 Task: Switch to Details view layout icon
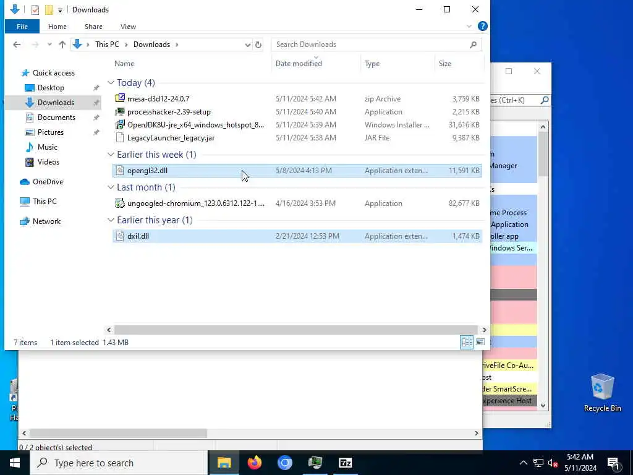[x=467, y=342]
